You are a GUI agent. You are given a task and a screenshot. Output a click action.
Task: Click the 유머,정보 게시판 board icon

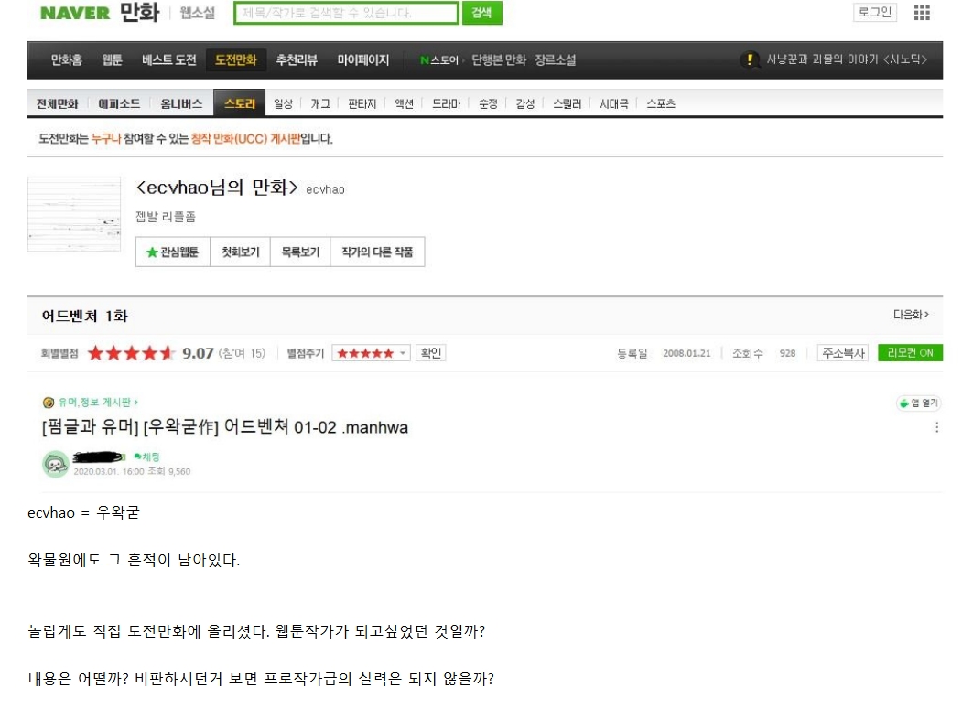click(x=49, y=402)
